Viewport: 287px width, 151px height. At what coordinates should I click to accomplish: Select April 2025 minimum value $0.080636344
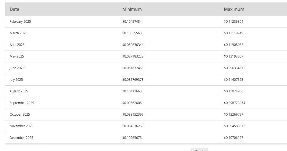click(133, 45)
